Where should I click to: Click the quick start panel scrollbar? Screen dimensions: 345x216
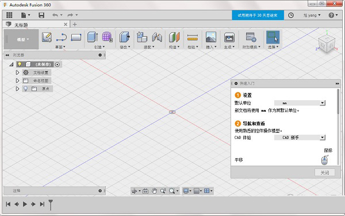coord(338,101)
